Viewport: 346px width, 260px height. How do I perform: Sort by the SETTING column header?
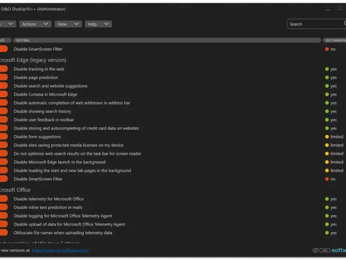click(167, 40)
